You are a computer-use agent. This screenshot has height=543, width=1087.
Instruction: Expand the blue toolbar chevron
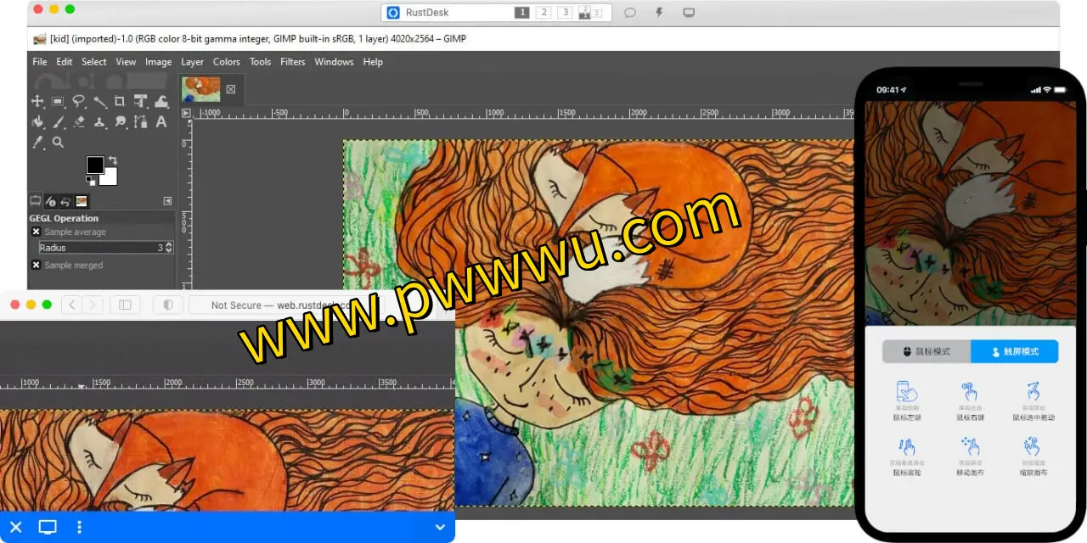point(440,528)
